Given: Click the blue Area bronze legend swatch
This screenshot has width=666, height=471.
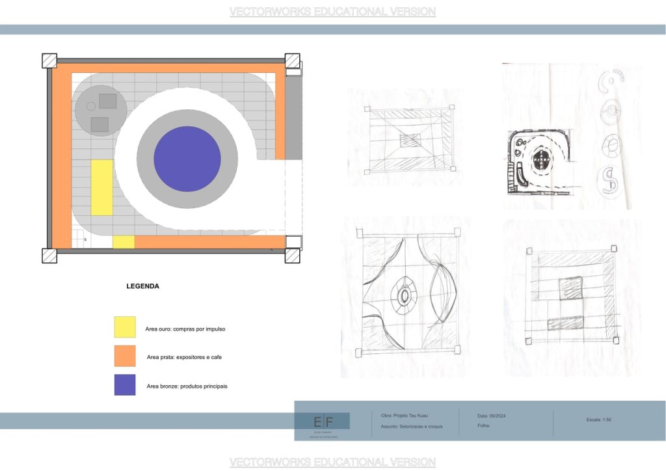Looking at the screenshot, I should tap(125, 385).
